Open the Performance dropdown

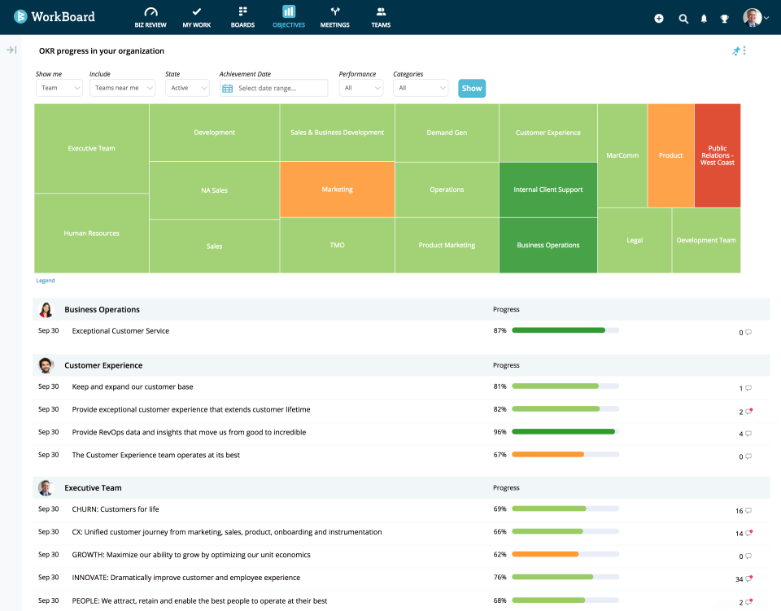(360, 87)
